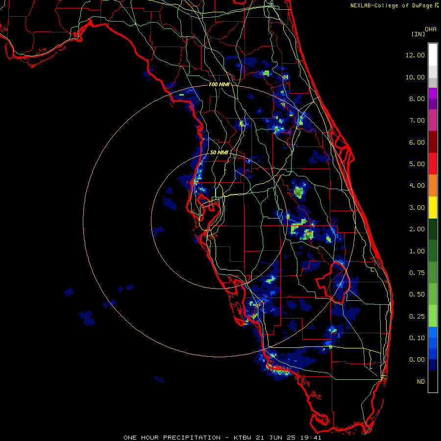The width and height of the screenshot is (441, 441).
Task: Pick the bright red swatch in the scale
Action: pyautogui.click(x=433, y=164)
